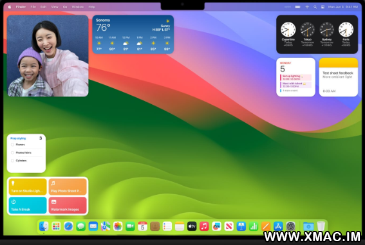Open Contacts from the Dock
This screenshot has width=365, height=245.
(154, 226)
